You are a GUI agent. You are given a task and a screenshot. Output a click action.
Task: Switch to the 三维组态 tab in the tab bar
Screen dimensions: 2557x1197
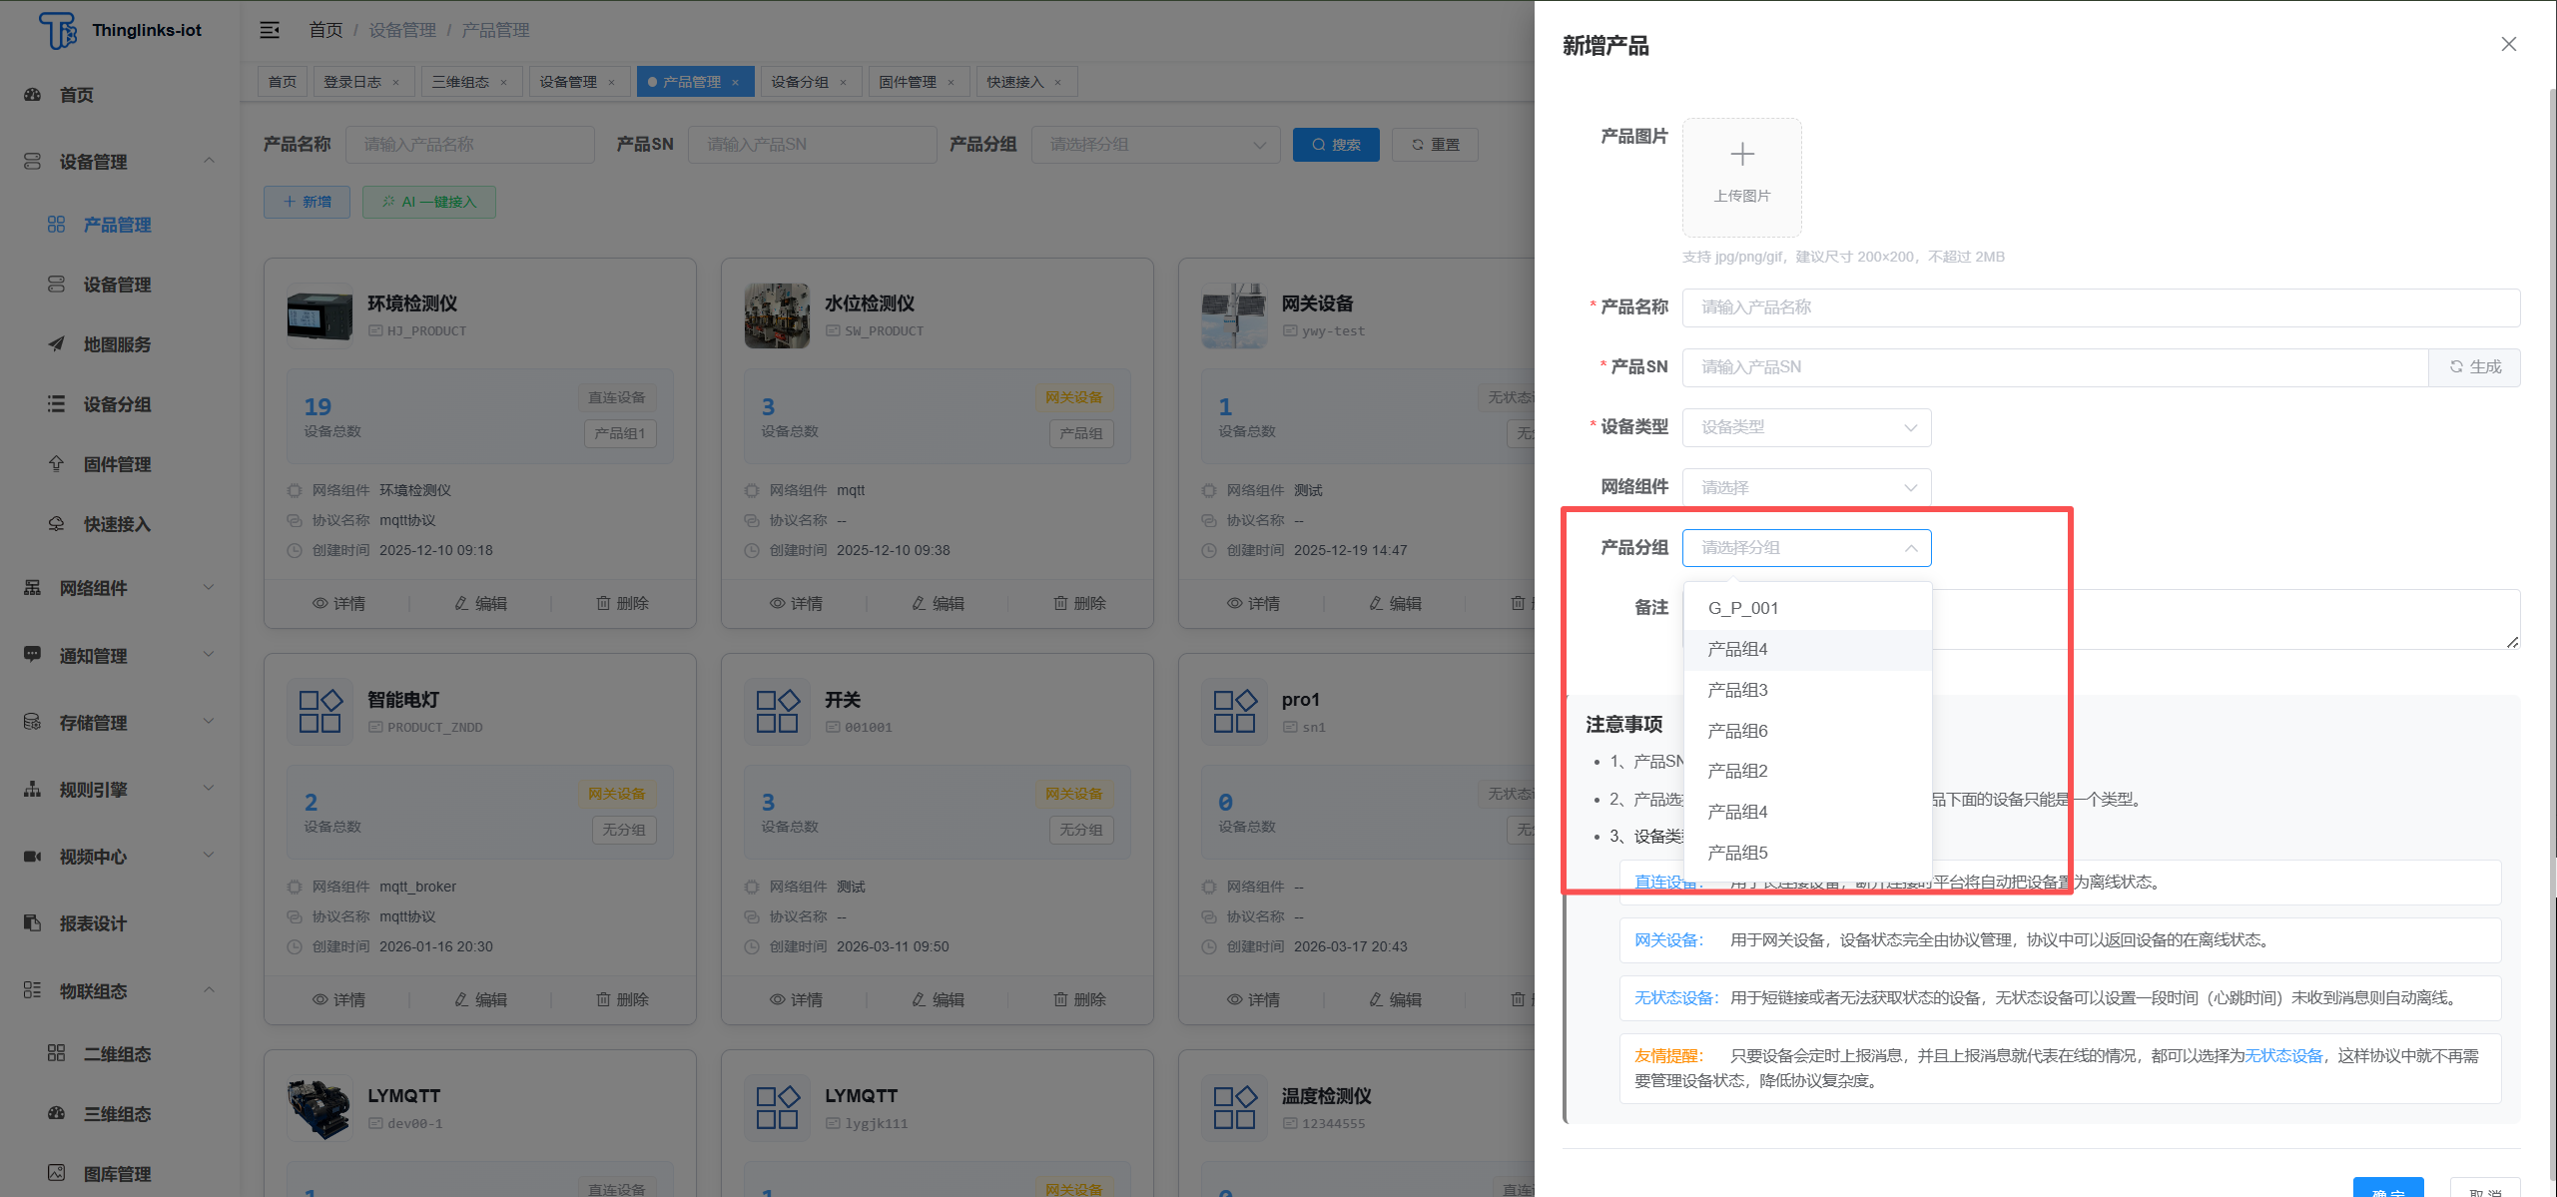(x=460, y=82)
